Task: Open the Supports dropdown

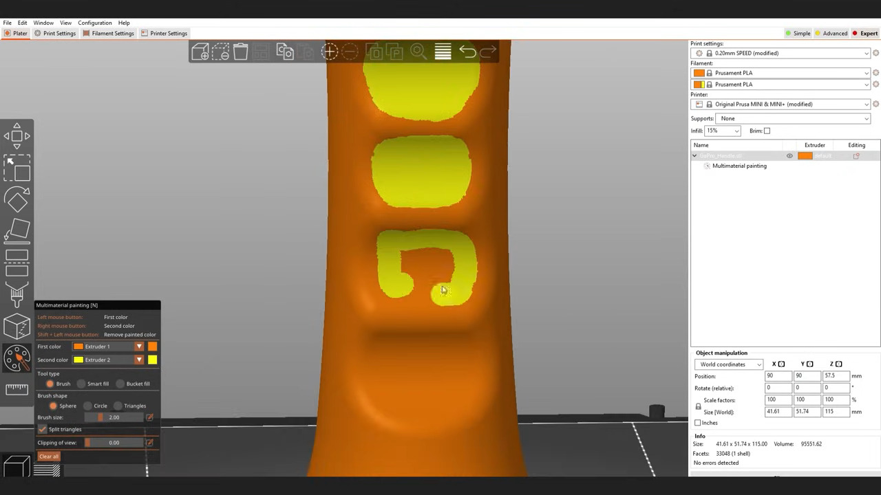Action: 792,118
